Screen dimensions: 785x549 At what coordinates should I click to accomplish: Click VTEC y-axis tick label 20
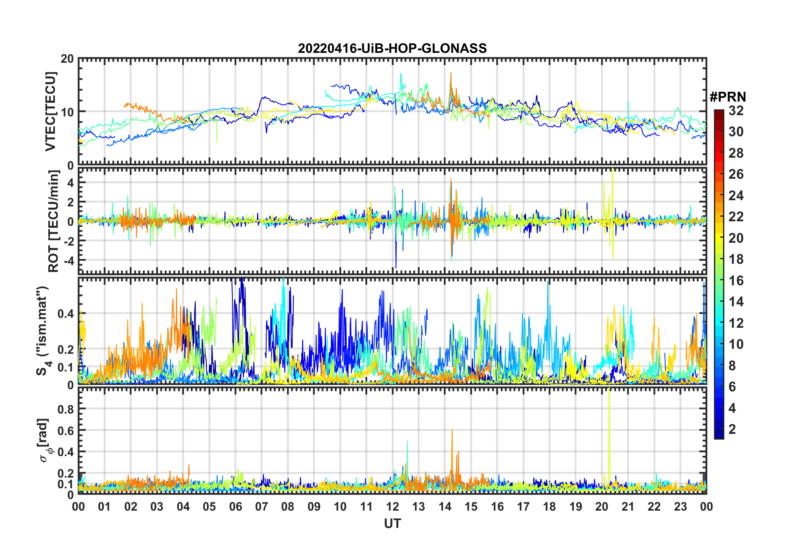click(x=67, y=59)
